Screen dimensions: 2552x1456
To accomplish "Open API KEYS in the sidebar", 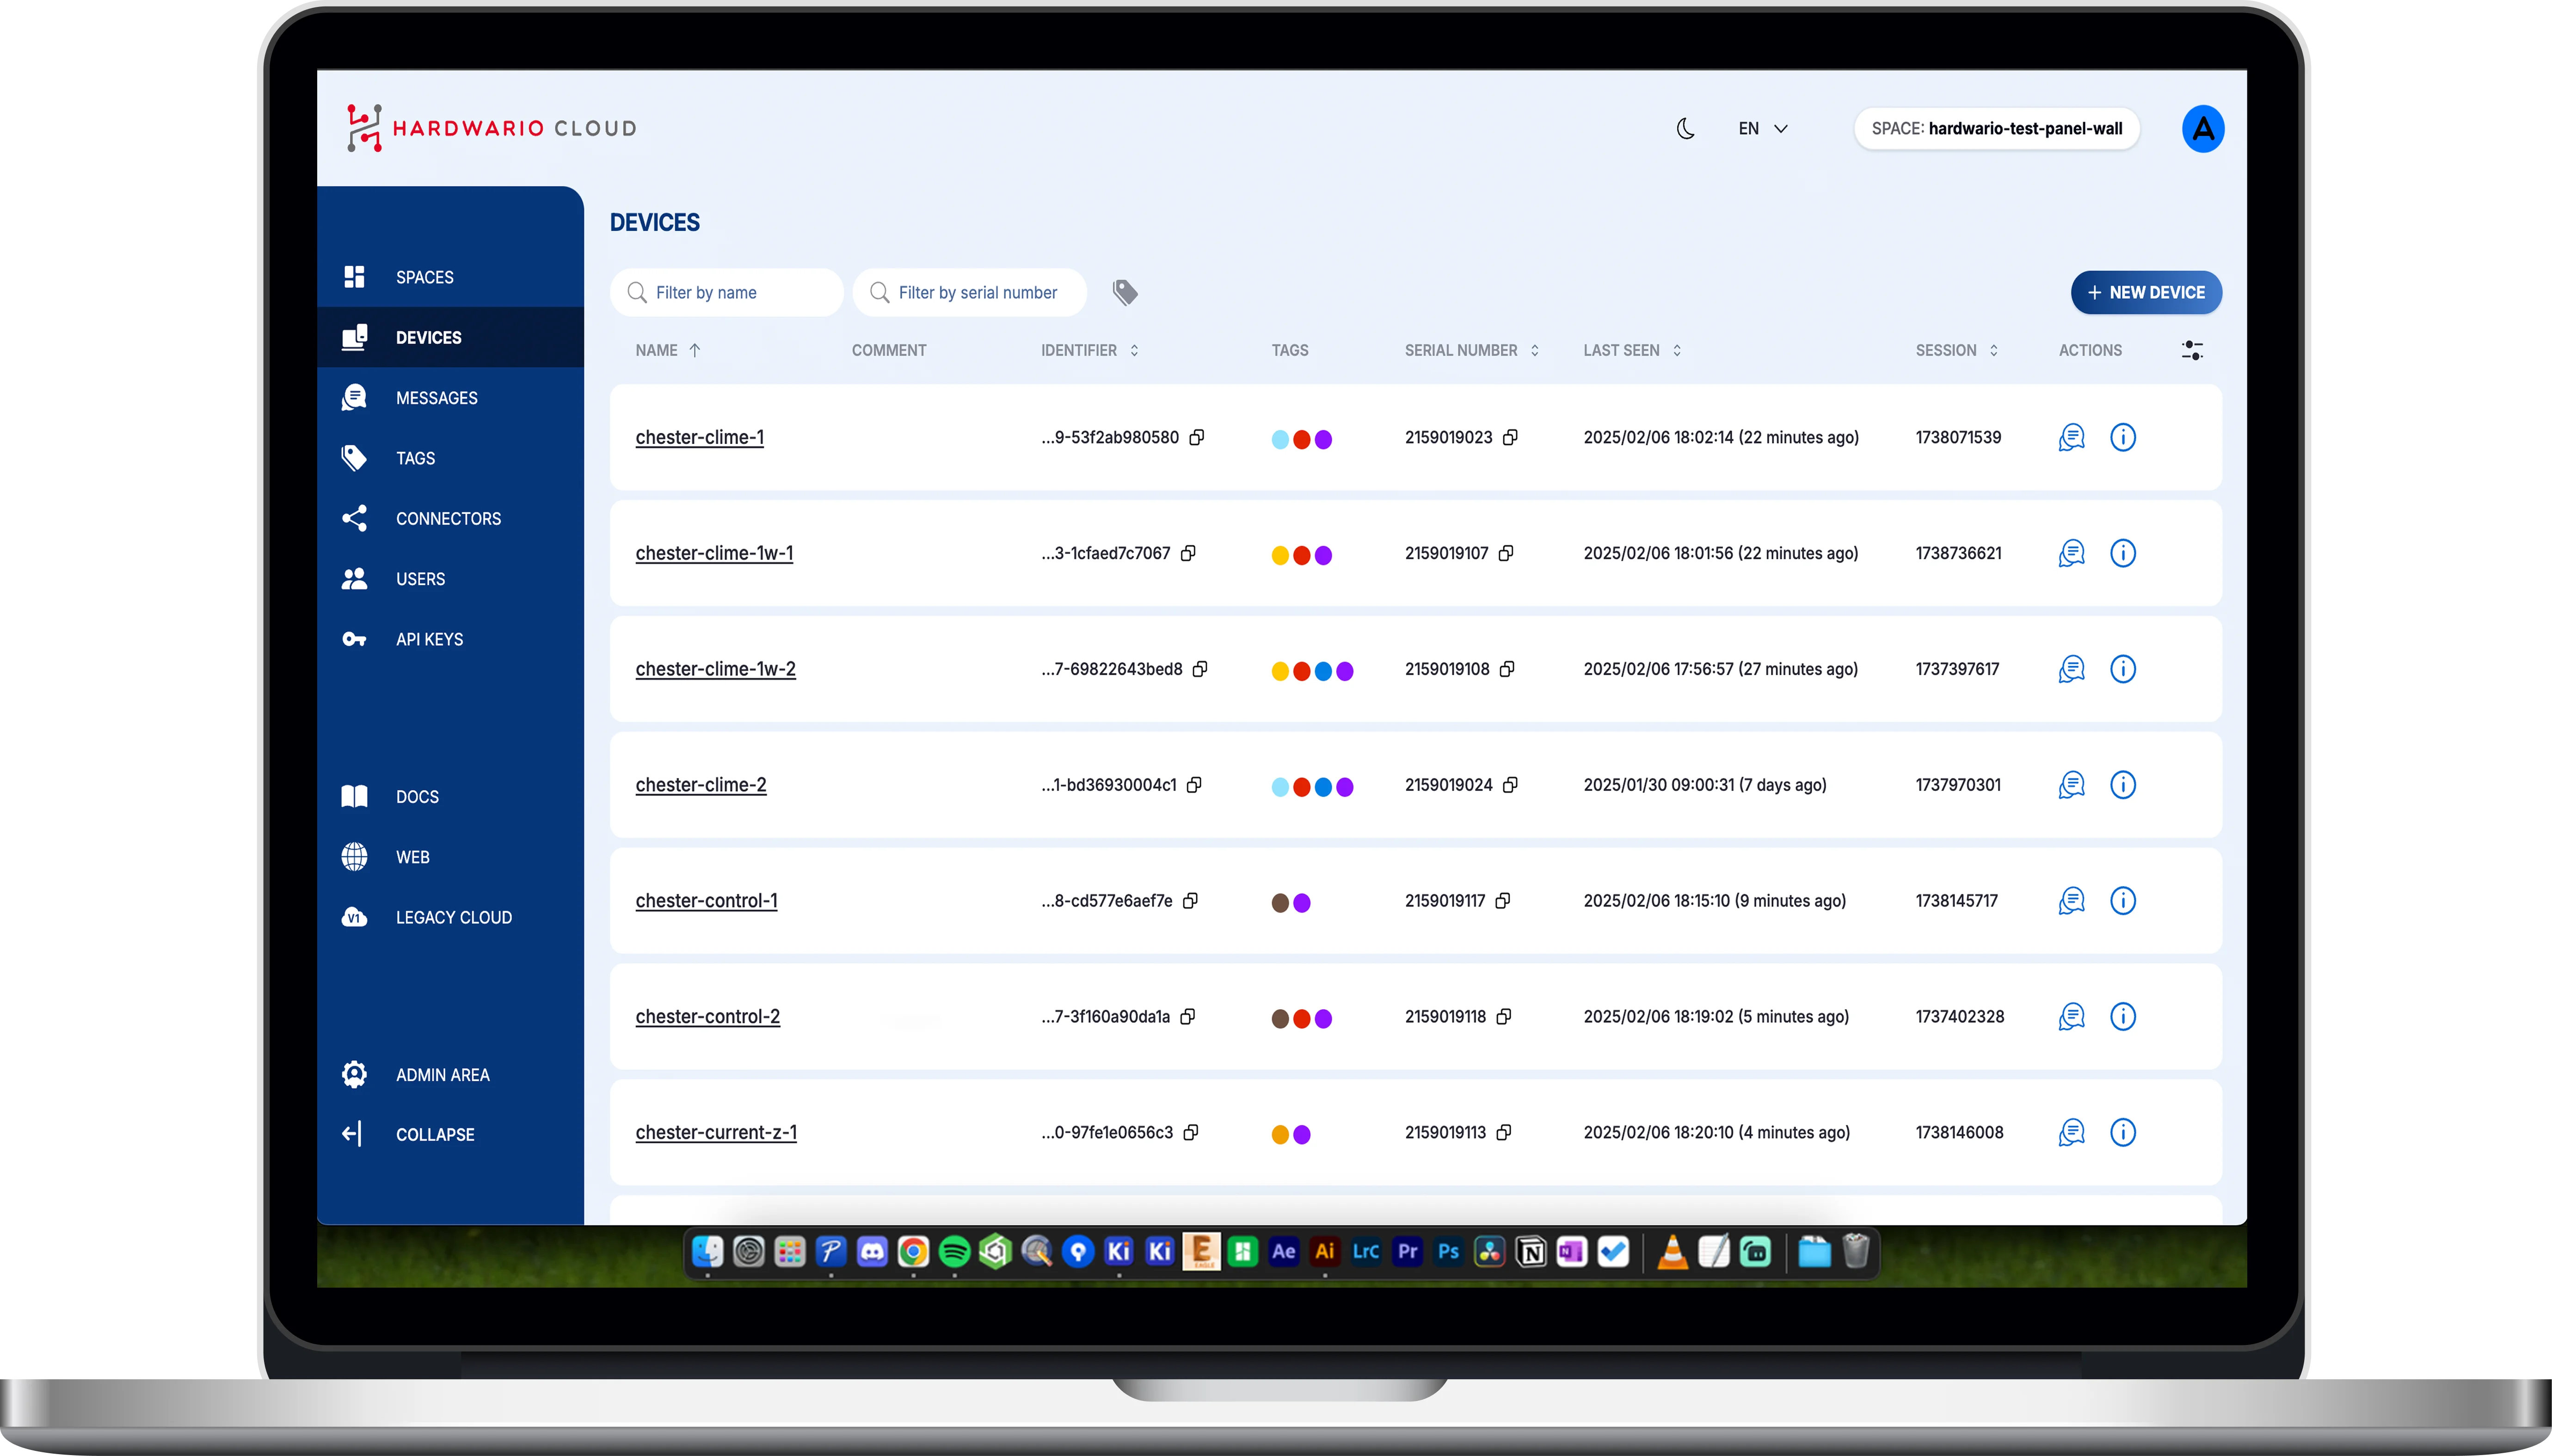I will (450, 639).
